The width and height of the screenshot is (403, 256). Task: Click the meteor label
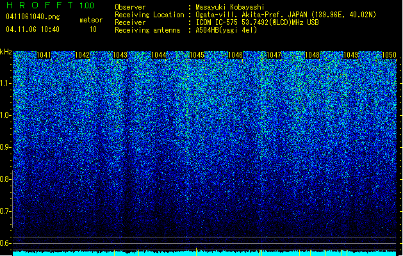(x=91, y=20)
